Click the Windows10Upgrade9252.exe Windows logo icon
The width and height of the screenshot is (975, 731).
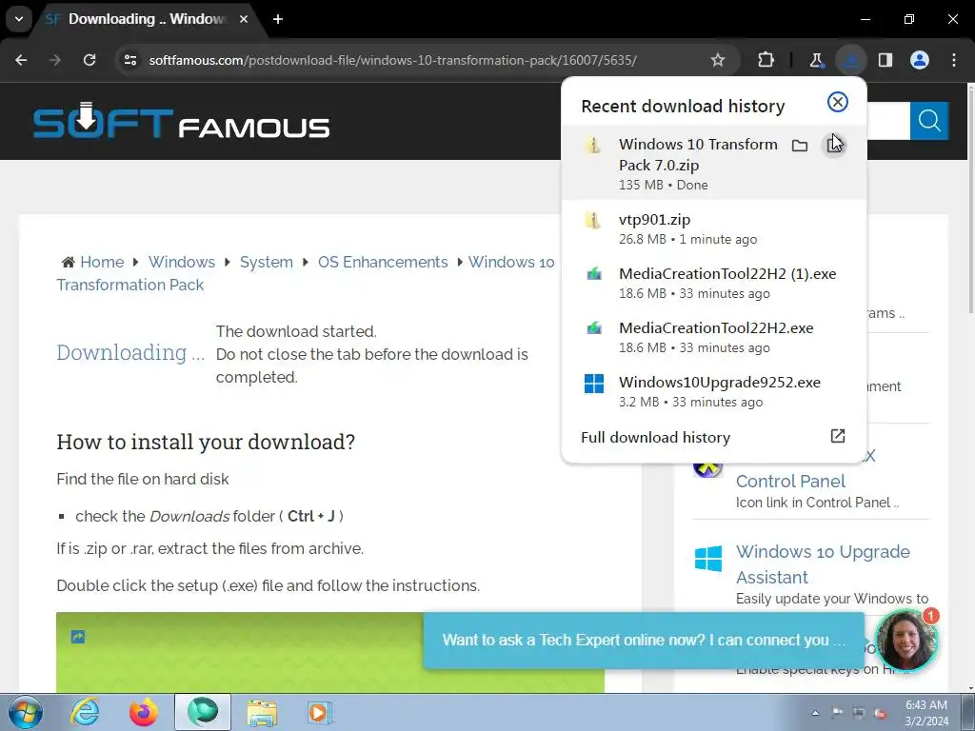click(x=594, y=384)
